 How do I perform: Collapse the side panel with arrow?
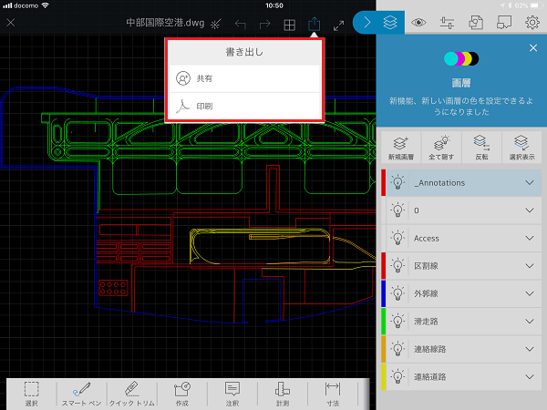[x=366, y=23]
